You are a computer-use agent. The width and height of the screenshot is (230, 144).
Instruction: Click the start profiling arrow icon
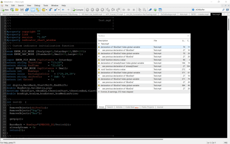pos(124,10)
